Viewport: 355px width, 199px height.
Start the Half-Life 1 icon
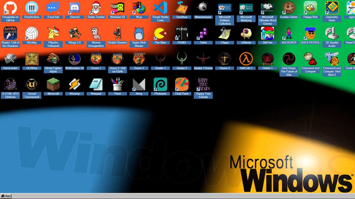[x=246, y=59]
